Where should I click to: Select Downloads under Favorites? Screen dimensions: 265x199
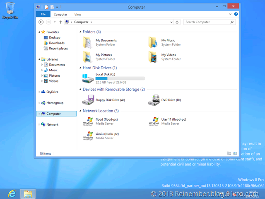[x=57, y=43]
